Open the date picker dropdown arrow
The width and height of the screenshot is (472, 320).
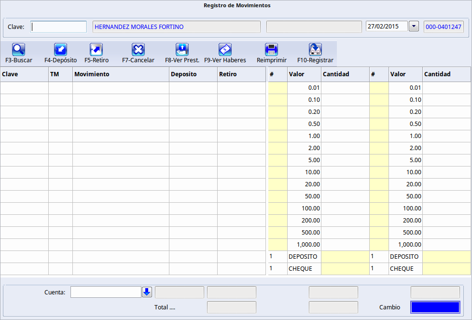tap(414, 27)
